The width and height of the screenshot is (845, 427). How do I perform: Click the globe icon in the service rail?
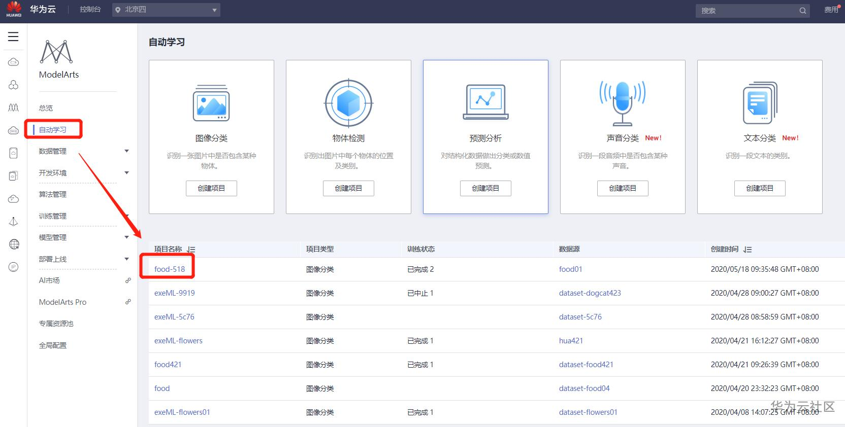tap(14, 244)
